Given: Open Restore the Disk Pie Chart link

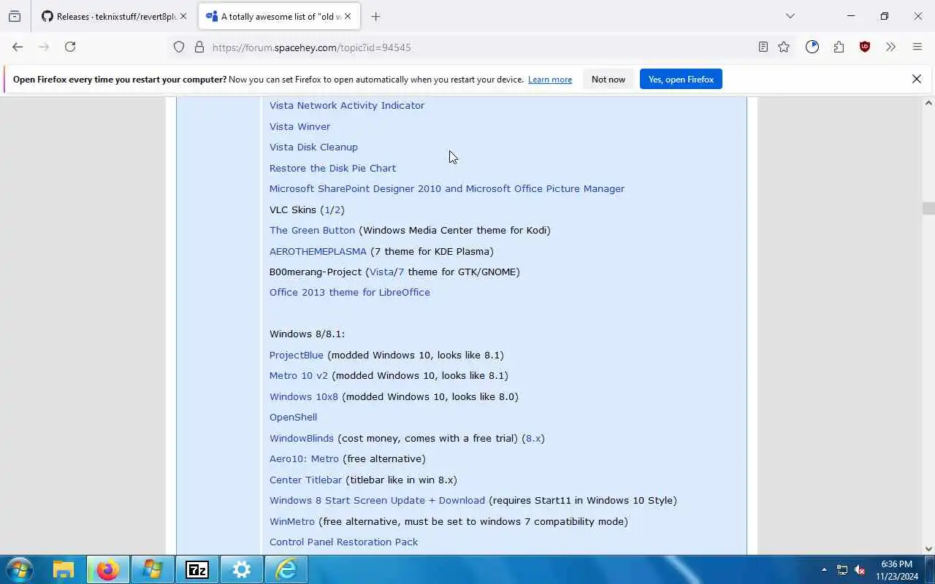Looking at the screenshot, I should [332, 168].
